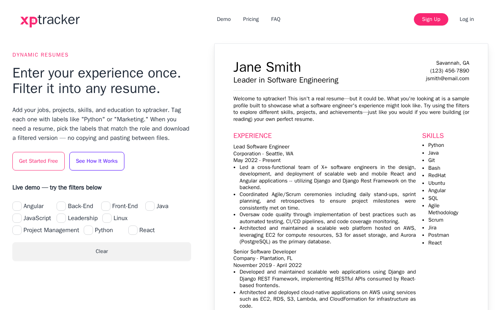The width and height of the screenshot is (496, 310).
Task: Click the Clear filters button
Action: tap(102, 251)
